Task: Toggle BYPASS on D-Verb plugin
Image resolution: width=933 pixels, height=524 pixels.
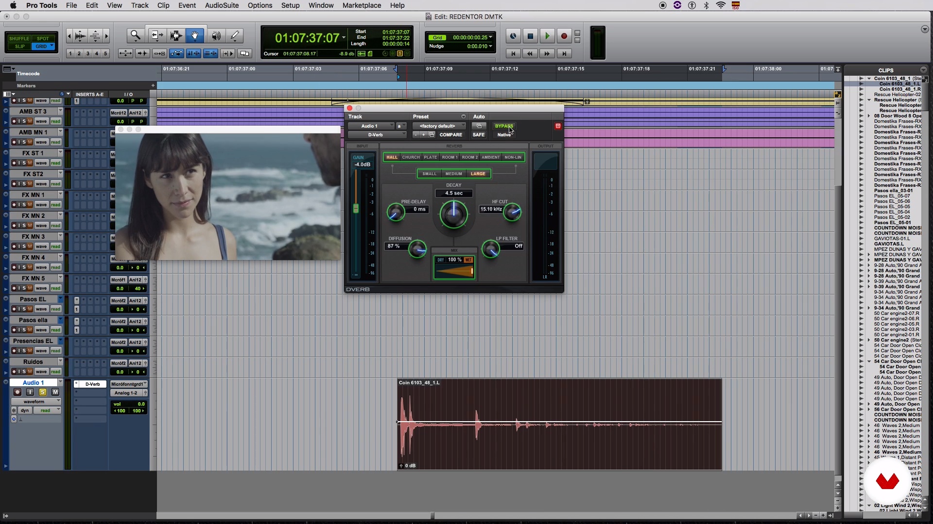Action: click(x=504, y=126)
